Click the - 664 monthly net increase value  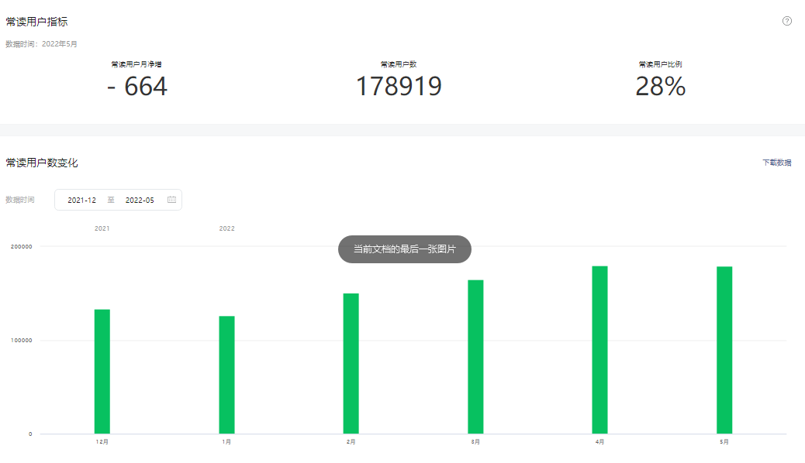click(x=137, y=87)
